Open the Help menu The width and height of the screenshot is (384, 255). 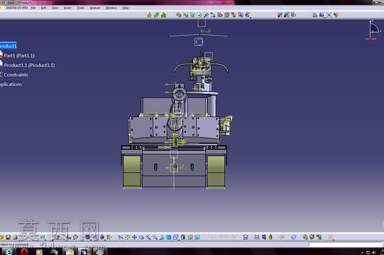(x=126, y=8)
